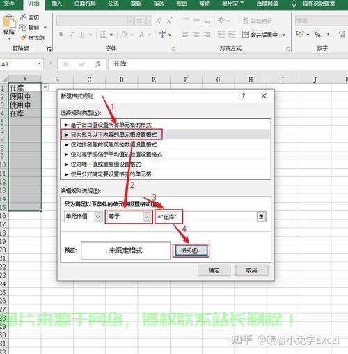
Task: Click the Fill Color paint bucket
Action: point(125,35)
